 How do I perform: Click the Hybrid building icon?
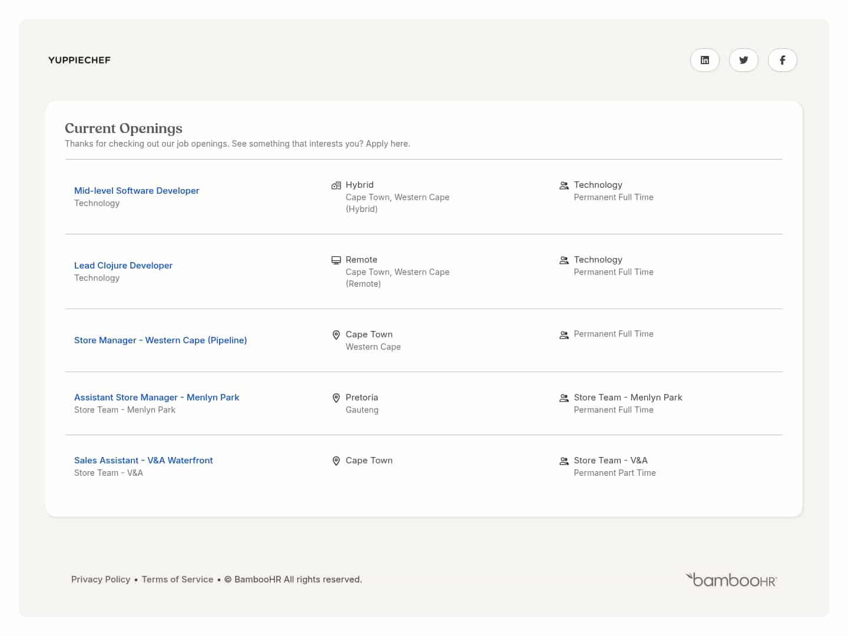336,185
